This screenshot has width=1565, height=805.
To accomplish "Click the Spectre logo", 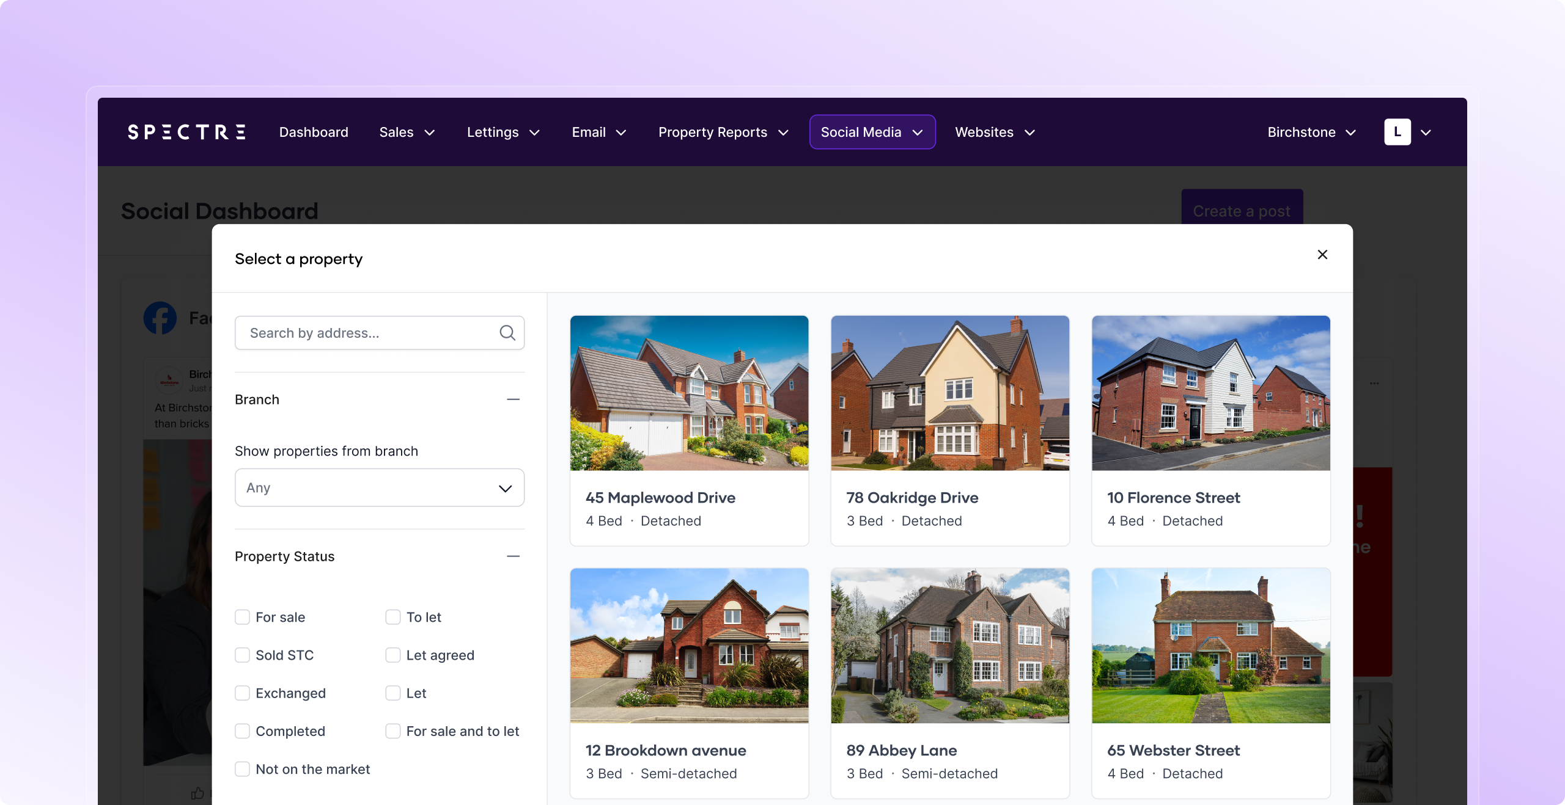I will [x=186, y=132].
